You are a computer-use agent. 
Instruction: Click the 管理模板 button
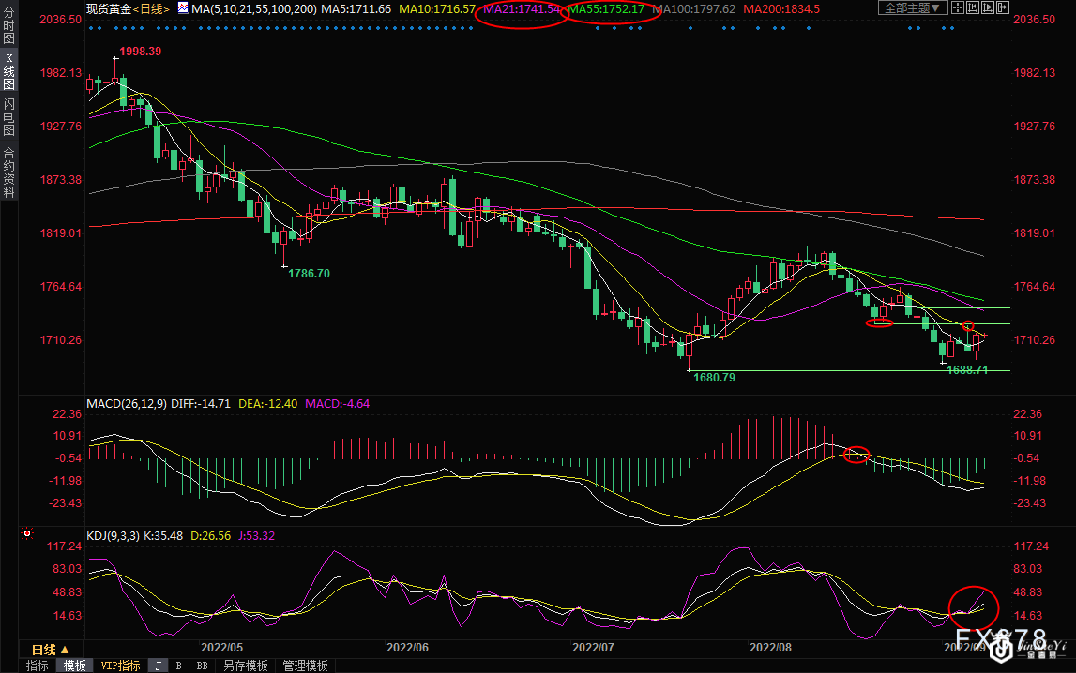(x=305, y=666)
